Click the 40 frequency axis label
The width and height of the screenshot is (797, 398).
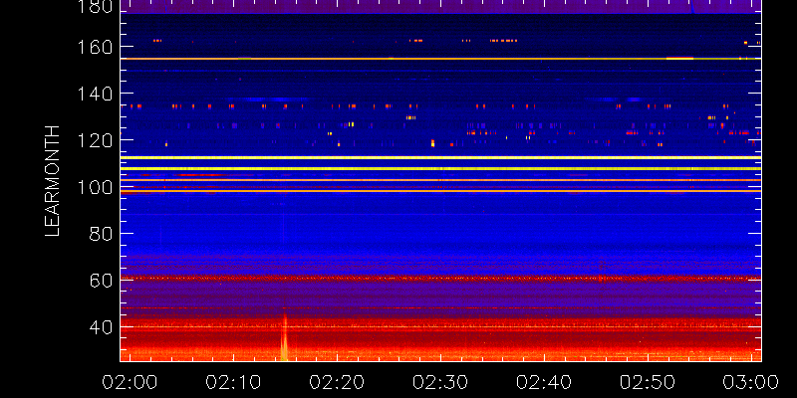pos(102,327)
